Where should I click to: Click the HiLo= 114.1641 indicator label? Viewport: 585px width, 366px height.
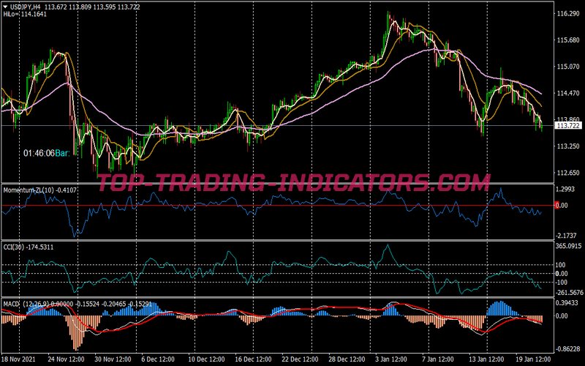pyautogui.click(x=25, y=14)
